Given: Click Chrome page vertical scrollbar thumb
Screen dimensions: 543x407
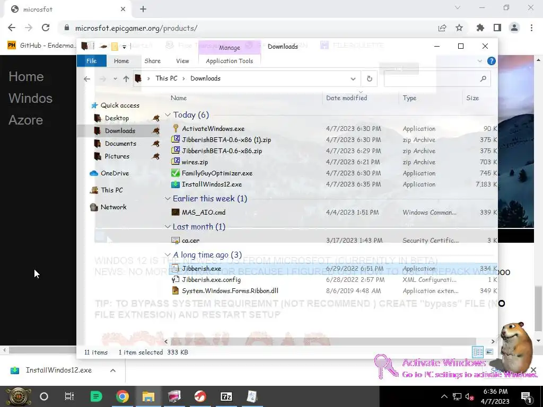Looking at the screenshot, I should click(x=539, y=307).
